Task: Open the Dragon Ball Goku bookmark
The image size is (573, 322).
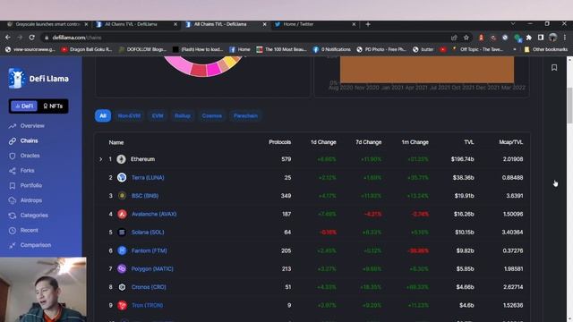Action: point(87,49)
